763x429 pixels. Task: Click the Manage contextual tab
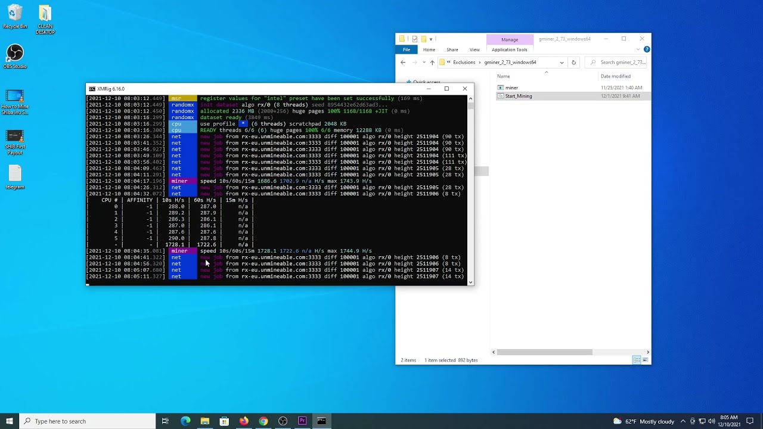(x=510, y=39)
